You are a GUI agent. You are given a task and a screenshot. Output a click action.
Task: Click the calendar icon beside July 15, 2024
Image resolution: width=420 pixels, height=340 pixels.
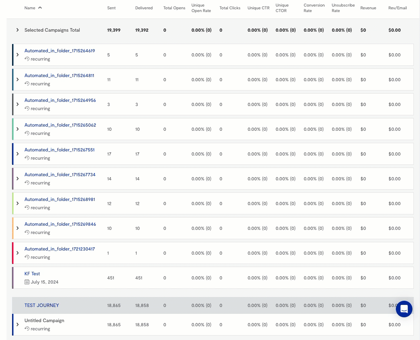tap(27, 282)
